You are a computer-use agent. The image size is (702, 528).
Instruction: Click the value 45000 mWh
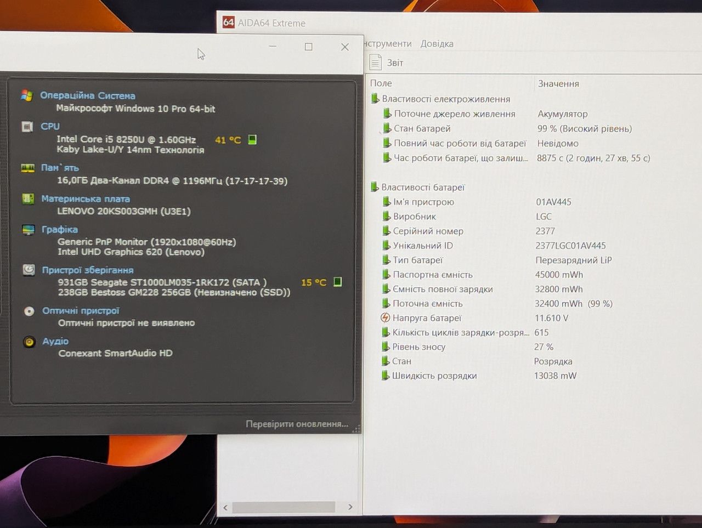(x=559, y=275)
